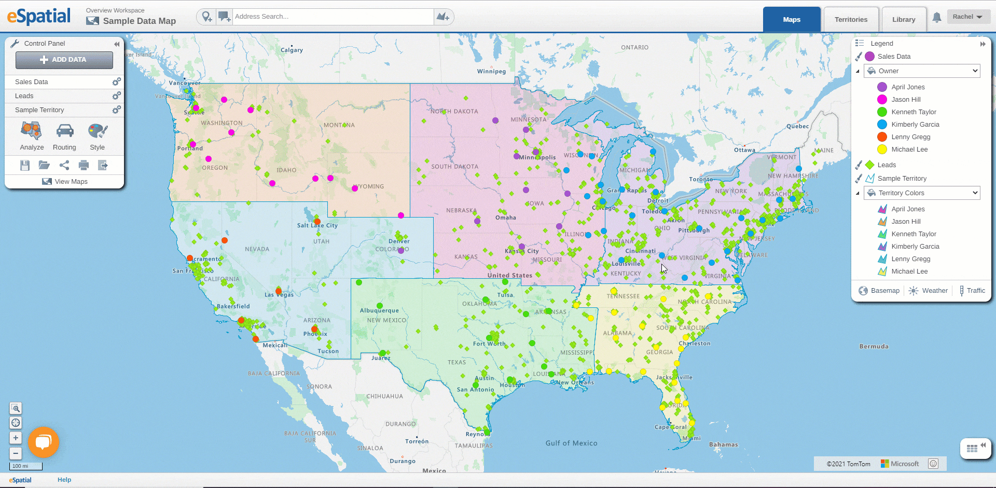The image size is (996, 488).
Task: Collapse the Control Panel with double arrows
Action: point(117,44)
